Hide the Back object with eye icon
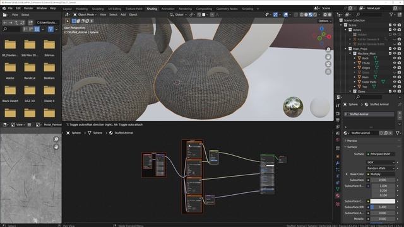The image size is (404, 227). pos(395,58)
